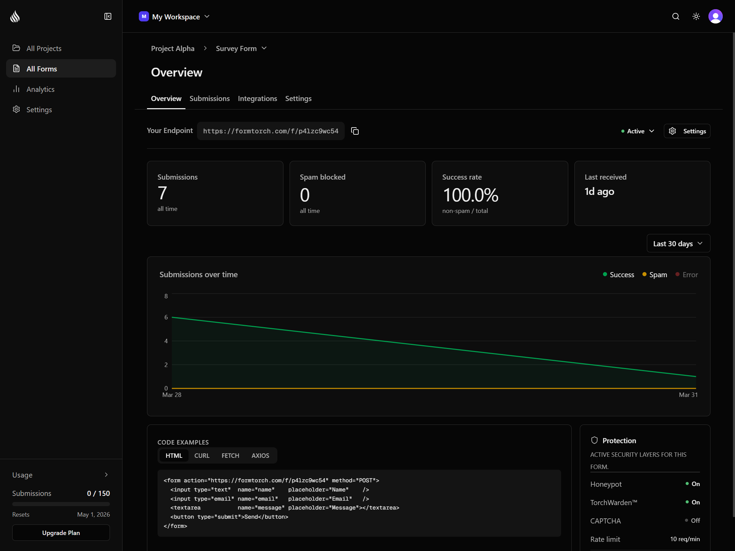Toggle Spam series in chart legend
This screenshot has width=735, height=551.
(x=654, y=274)
